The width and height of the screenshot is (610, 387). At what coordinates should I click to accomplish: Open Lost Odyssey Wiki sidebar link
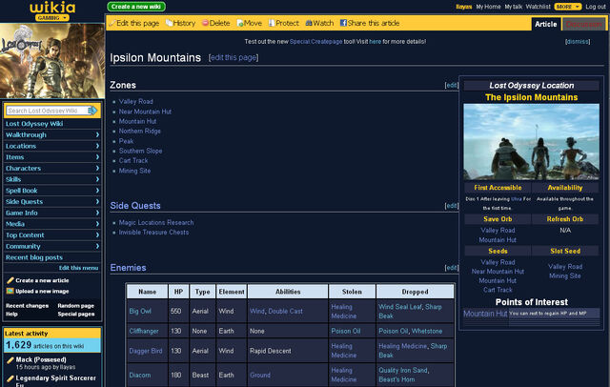(34, 124)
